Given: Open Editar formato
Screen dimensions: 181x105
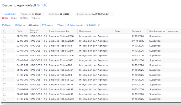Looking at the screenshot, I should click(x=75, y=25).
